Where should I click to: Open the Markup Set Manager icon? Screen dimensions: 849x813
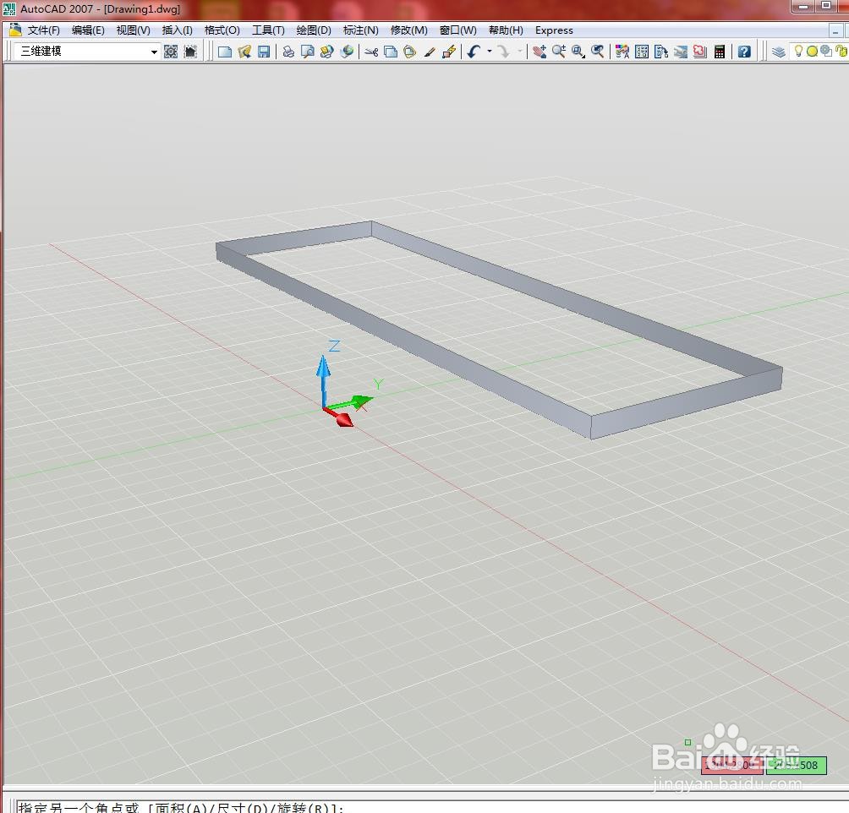tap(700, 52)
